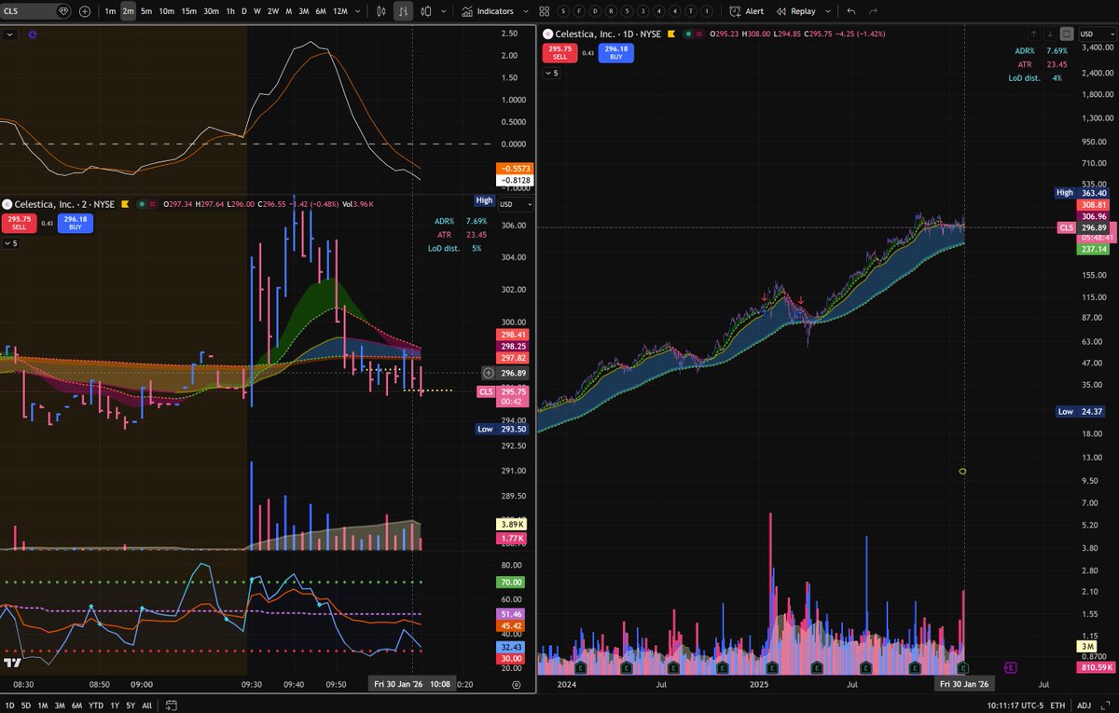This screenshot has width=1119, height=713.
Task: Select the hollow candles style icon
Action: (x=426, y=11)
